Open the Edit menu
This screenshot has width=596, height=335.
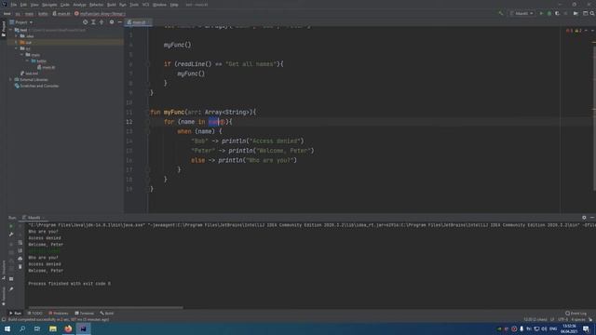point(23,5)
